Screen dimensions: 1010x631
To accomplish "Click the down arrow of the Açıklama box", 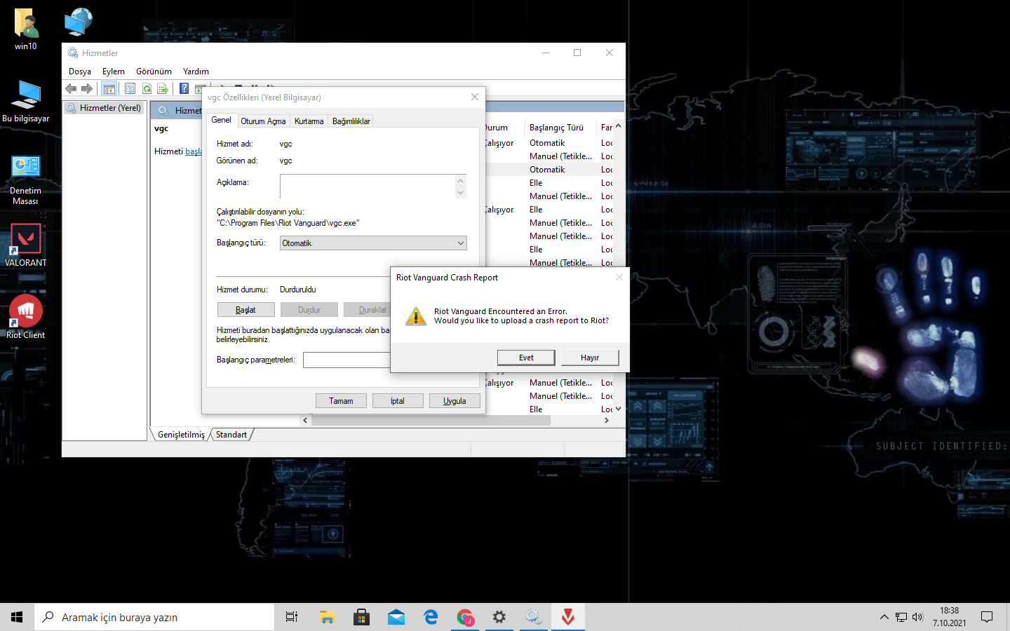I will pos(461,193).
